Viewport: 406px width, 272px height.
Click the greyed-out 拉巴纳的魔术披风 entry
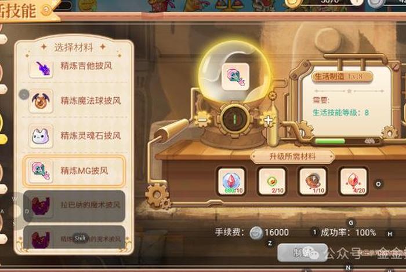tap(75, 205)
